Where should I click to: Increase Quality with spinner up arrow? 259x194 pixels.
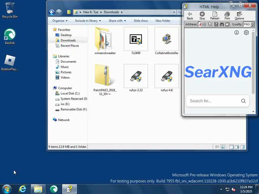[252, 23]
